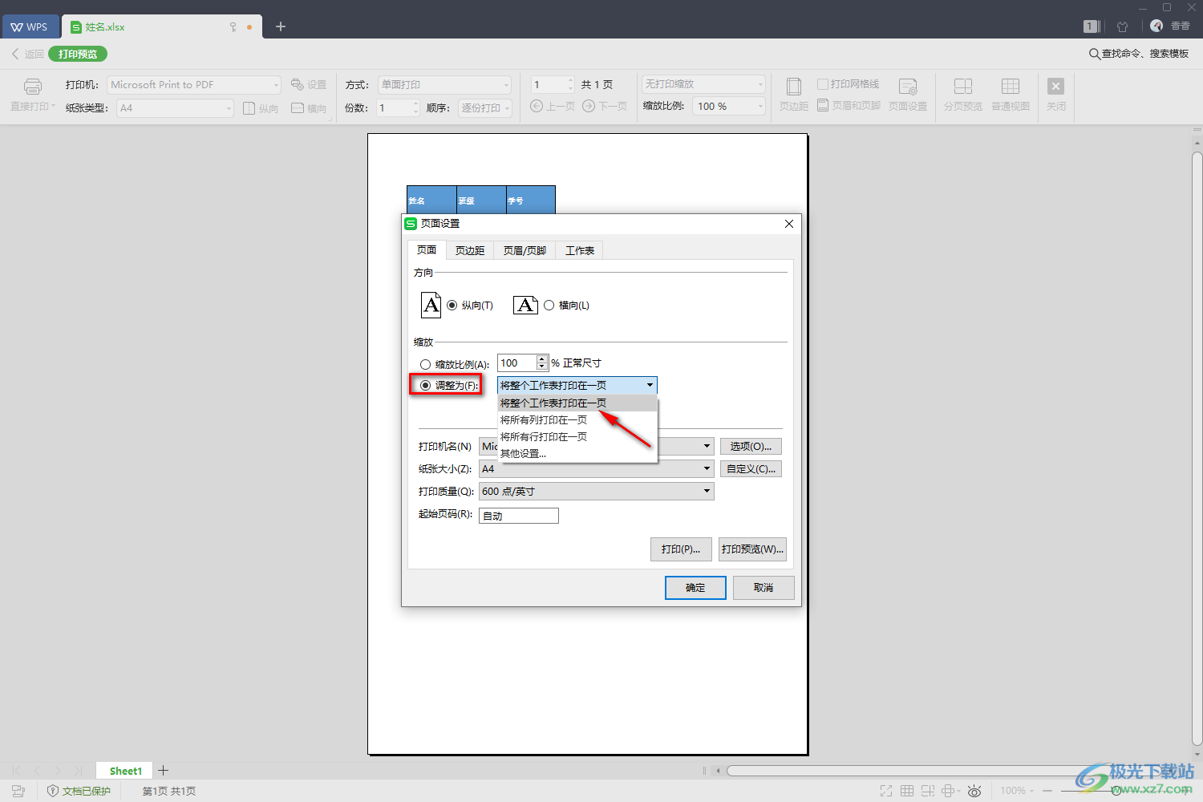Choose Fit all columns on one page option

pos(577,419)
